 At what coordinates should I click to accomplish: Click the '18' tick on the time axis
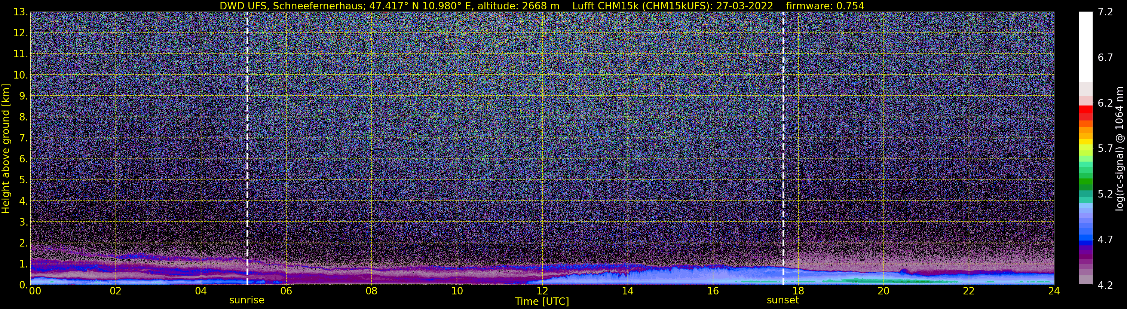(798, 291)
